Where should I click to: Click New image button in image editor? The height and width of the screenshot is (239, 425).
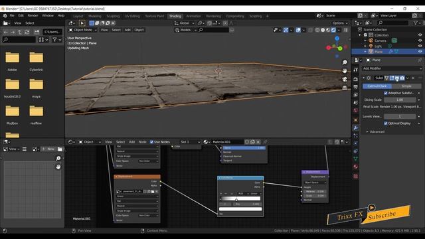coord(48,149)
